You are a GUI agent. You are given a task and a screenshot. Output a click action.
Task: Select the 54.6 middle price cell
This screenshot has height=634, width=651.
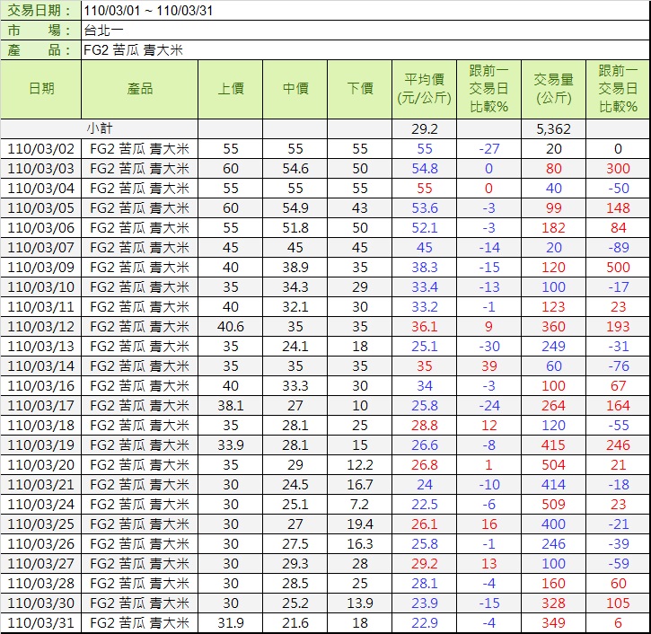[x=295, y=169]
